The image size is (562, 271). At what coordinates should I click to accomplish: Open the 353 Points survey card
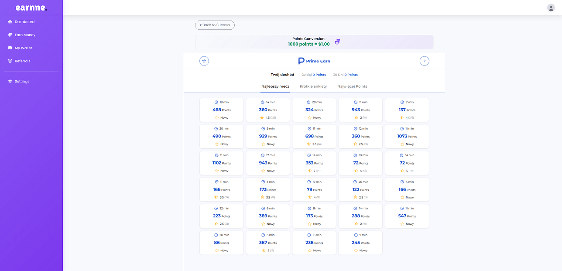click(314, 163)
